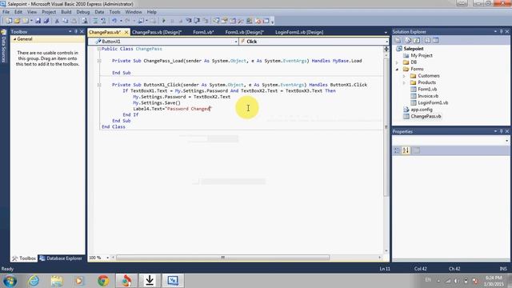Click the Undo arrow icon
This screenshot has width=512, height=288.
click(114, 21)
